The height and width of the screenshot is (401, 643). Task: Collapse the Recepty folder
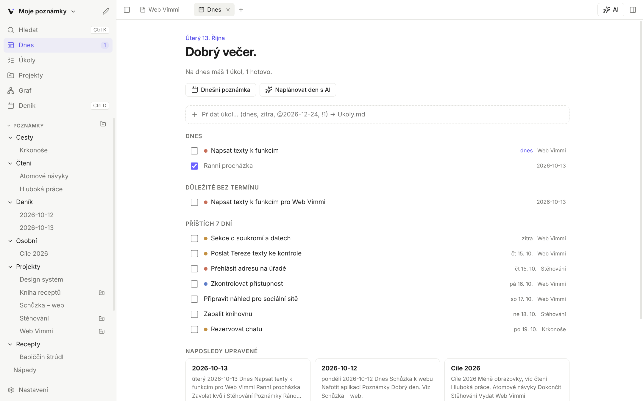click(x=10, y=344)
